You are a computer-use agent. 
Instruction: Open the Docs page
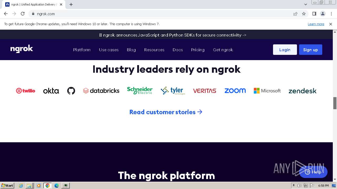pos(178,50)
